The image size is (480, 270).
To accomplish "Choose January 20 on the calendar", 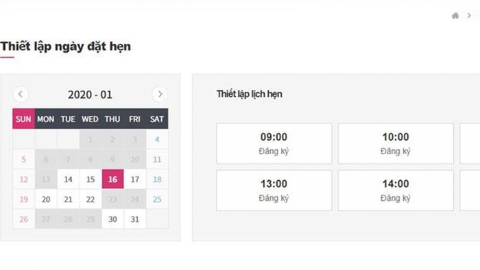I will 46,199.
